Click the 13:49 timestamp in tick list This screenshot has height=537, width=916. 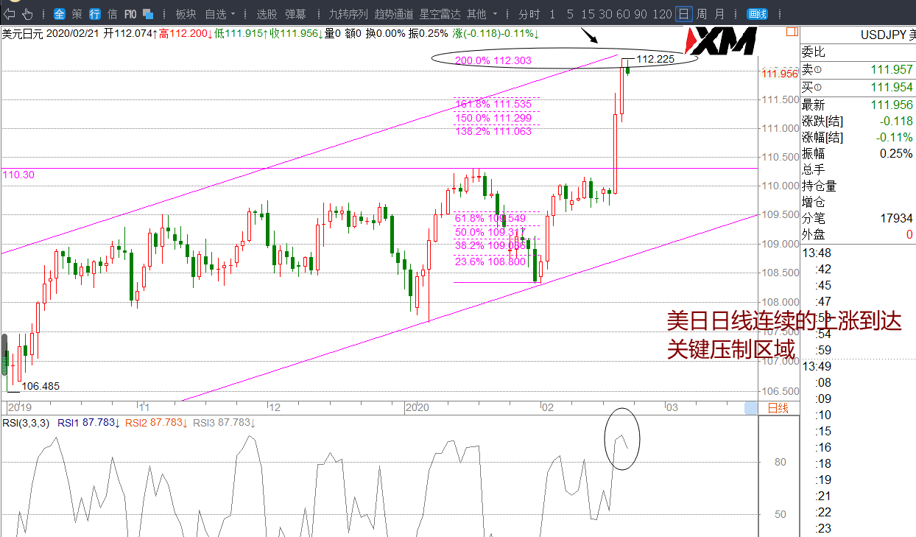[x=816, y=366]
